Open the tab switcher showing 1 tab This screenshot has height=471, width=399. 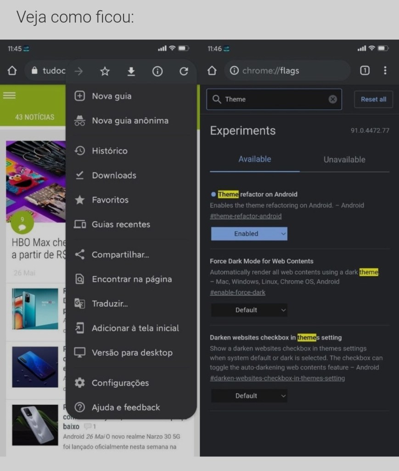365,70
